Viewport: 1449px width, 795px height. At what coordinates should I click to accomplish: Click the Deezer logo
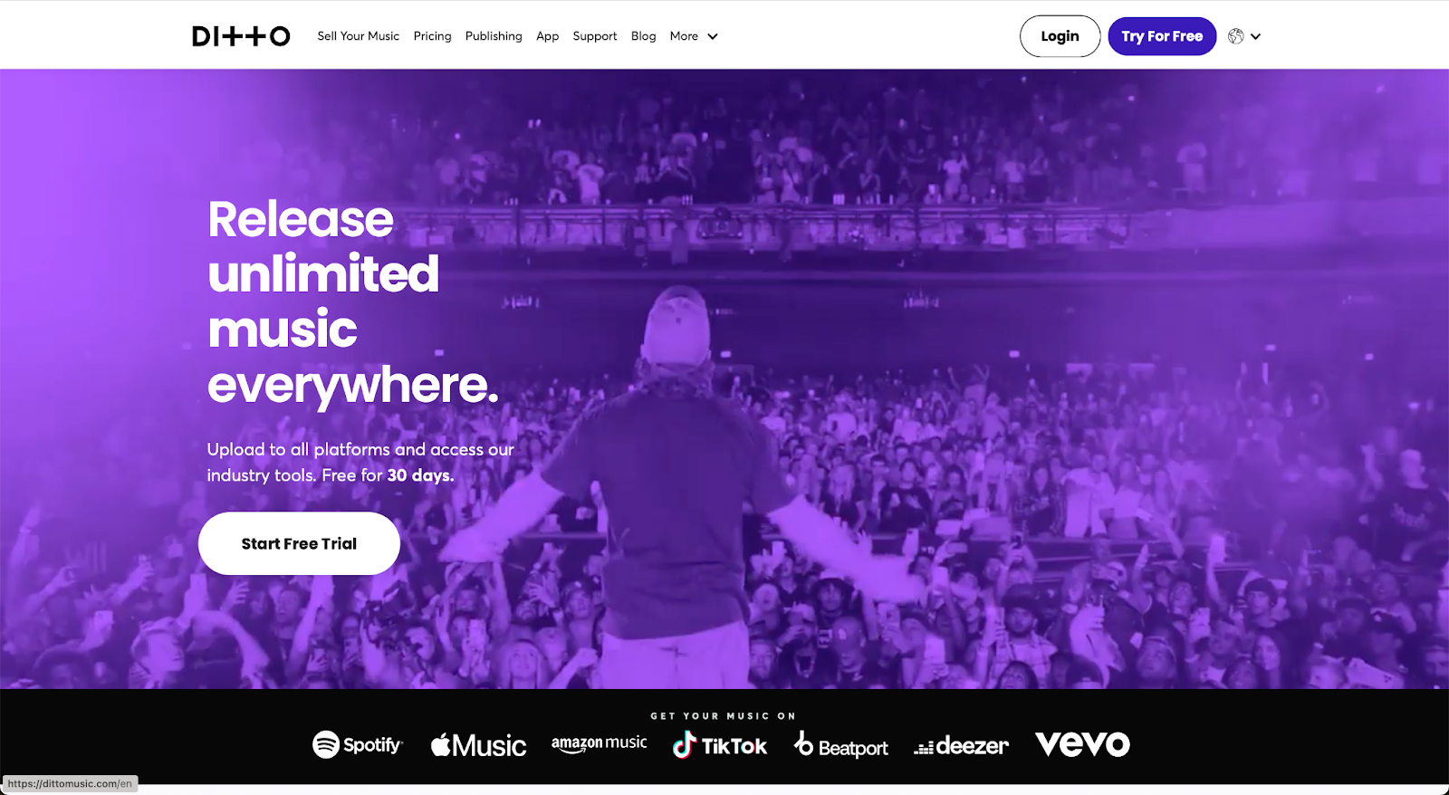coord(961,745)
